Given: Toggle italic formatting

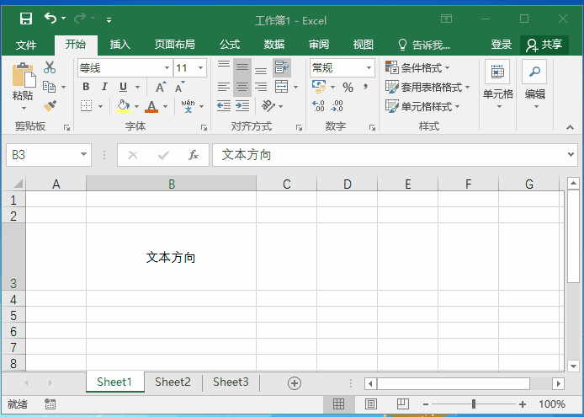Looking at the screenshot, I should pyautogui.click(x=104, y=87).
